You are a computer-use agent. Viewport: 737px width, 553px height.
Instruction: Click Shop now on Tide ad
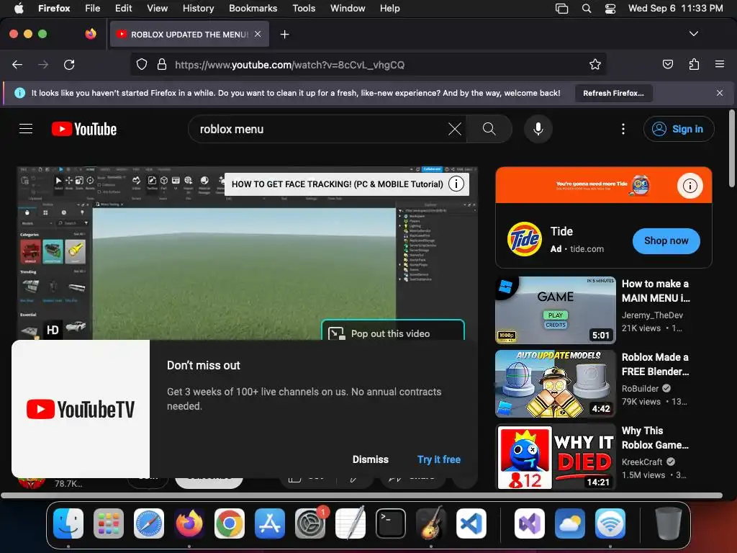coord(666,240)
